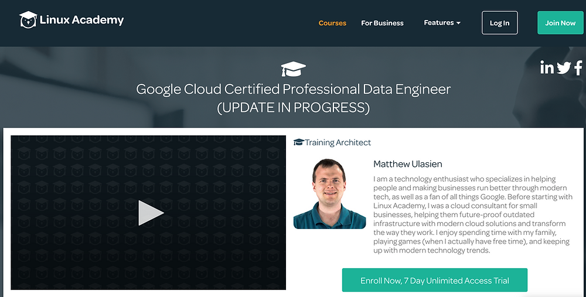Go to the For Business page

pyautogui.click(x=382, y=23)
